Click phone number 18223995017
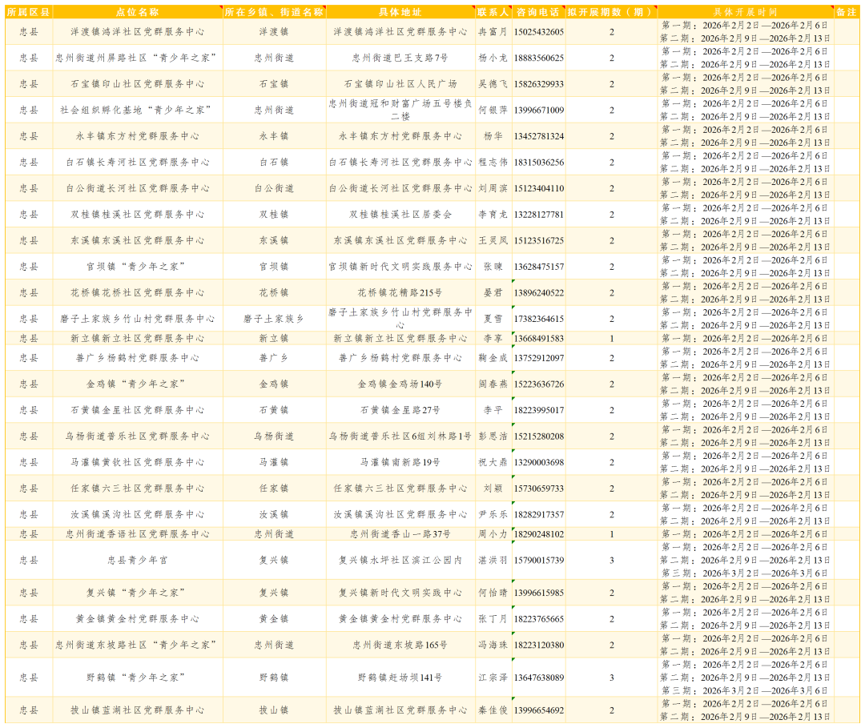Image resolution: width=865 pixels, height=728 pixels. (x=539, y=410)
